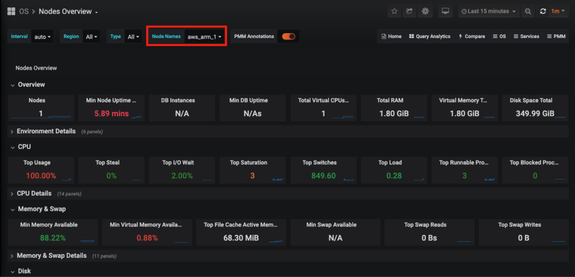
Task: Click the zoom out magnifier icon
Action: coord(528,11)
